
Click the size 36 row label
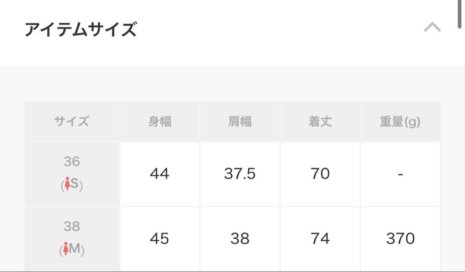pos(72,162)
